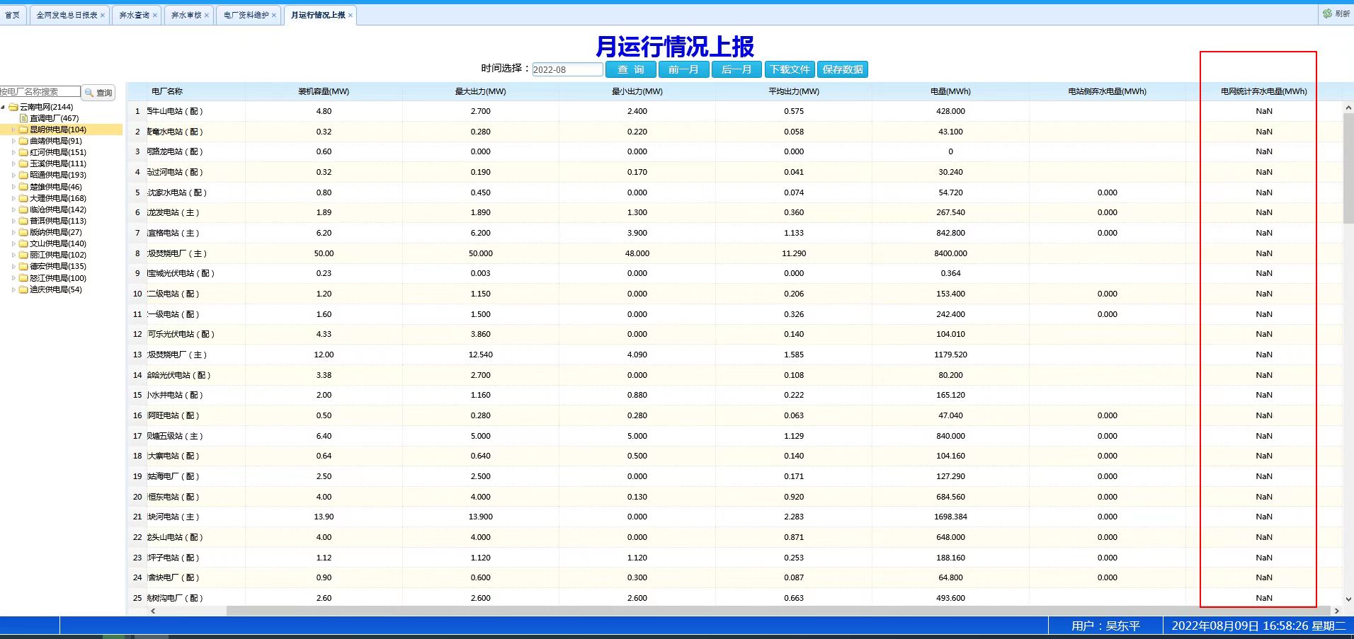Go to previous month with 前一月
The image size is (1354, 639).
point(683,69)
